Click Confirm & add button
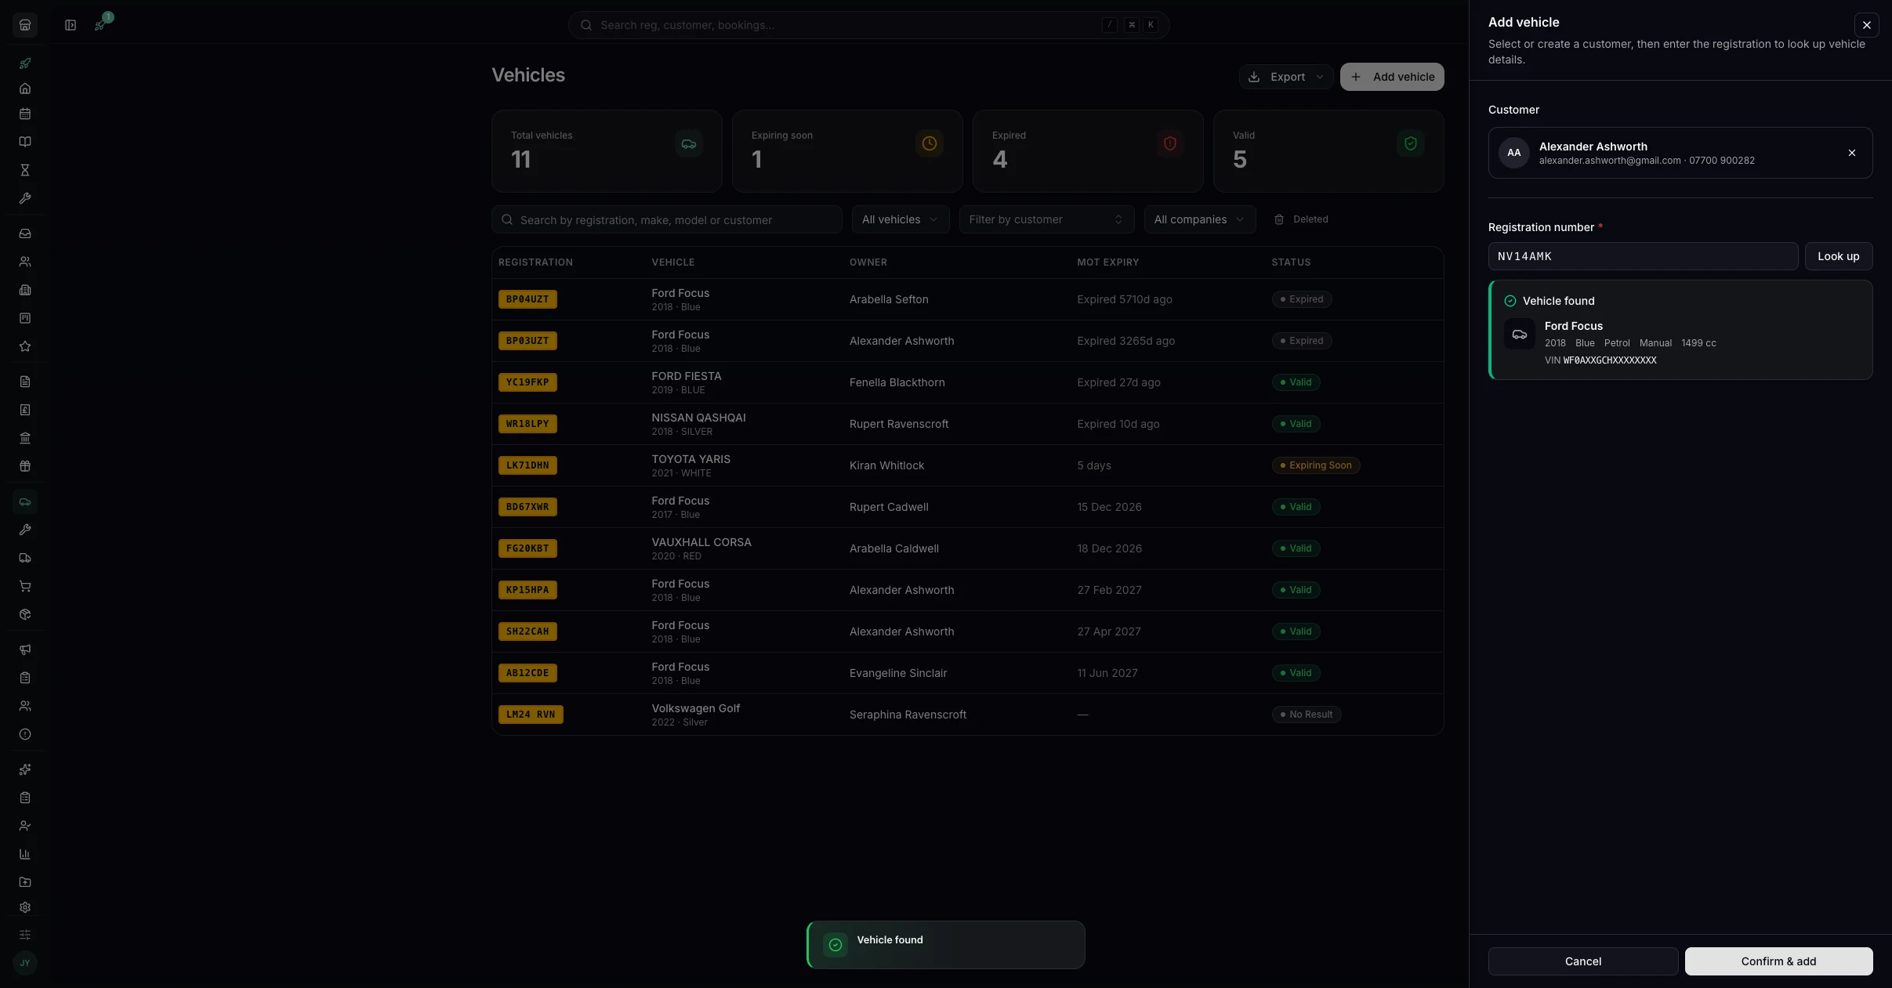Screen dimensions: 1892x988 [x=1779, y=961]
